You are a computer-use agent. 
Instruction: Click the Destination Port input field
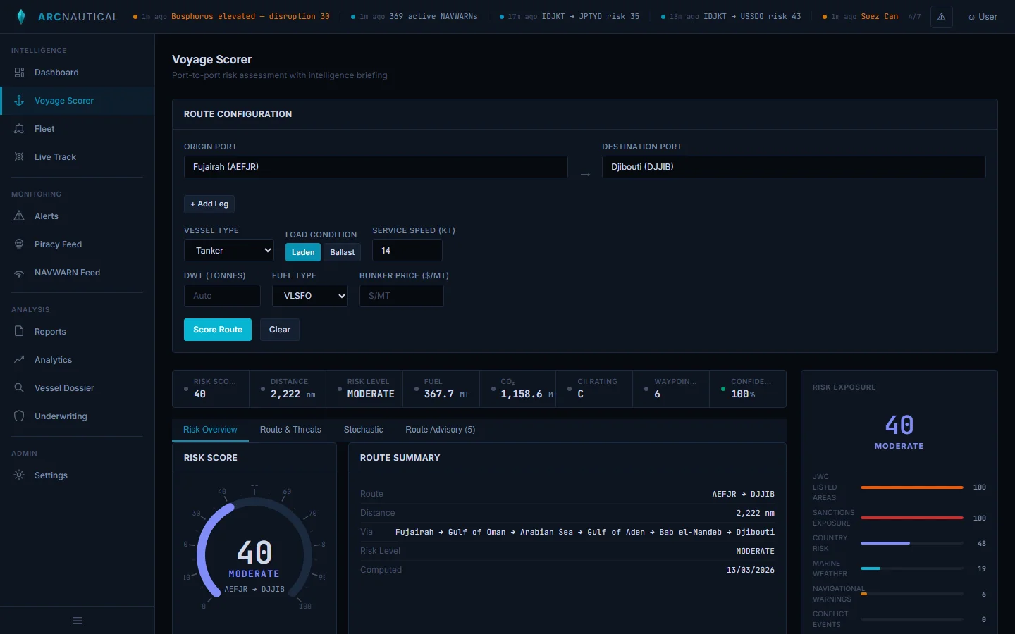click(x=793, y=167)
